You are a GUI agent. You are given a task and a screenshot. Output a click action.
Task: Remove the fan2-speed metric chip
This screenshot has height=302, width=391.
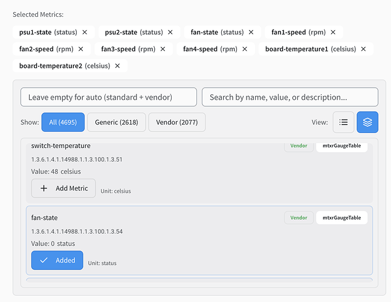pyautogui.click(x=81, y=49)
